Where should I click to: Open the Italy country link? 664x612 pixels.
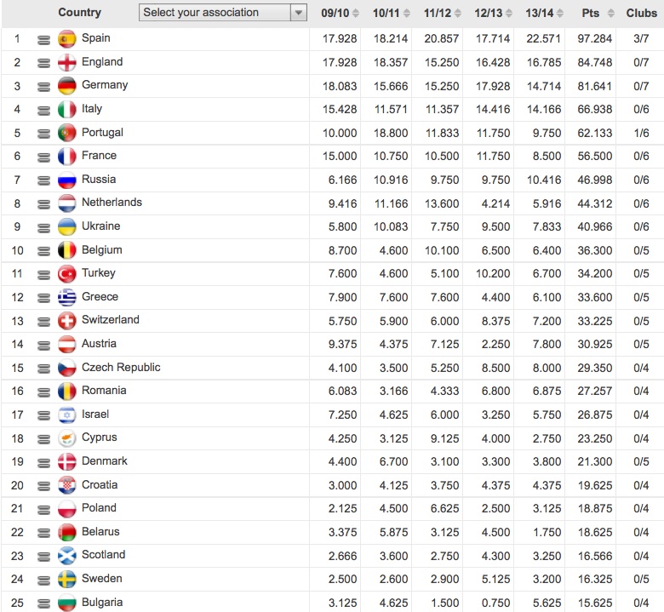pyautogui.click(x=92, y=109)
